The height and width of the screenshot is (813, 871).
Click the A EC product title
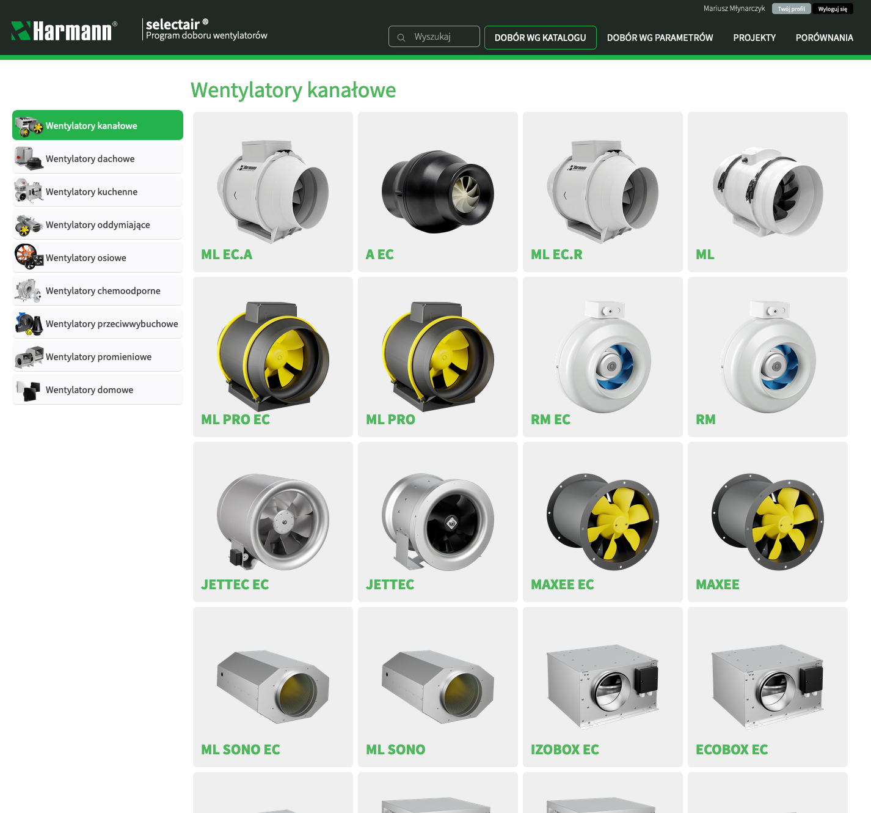tap(379, 254)
